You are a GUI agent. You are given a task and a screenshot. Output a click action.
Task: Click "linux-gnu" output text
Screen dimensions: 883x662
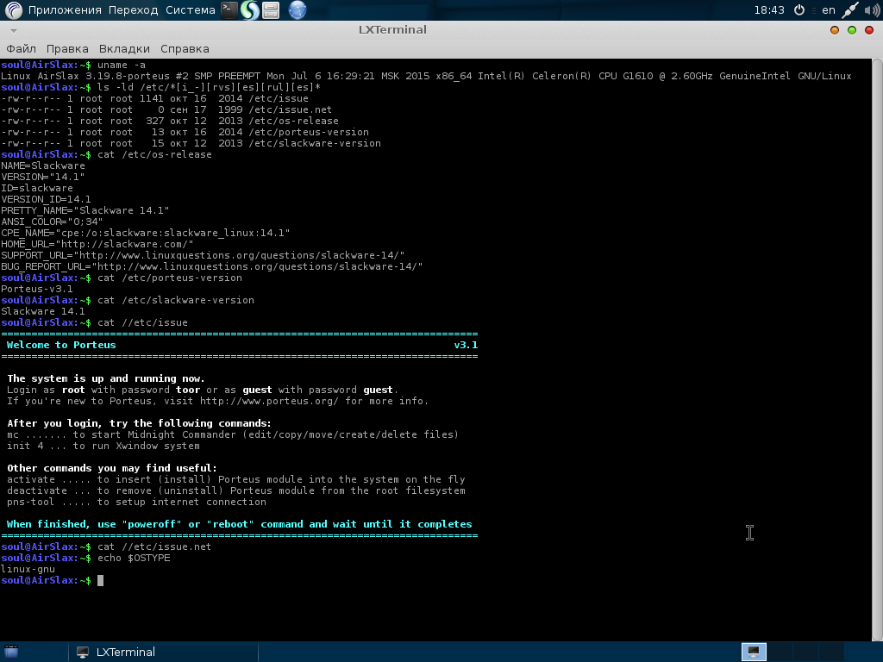click(28, 569)
